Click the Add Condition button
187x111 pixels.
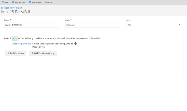[x=16, y=53]
